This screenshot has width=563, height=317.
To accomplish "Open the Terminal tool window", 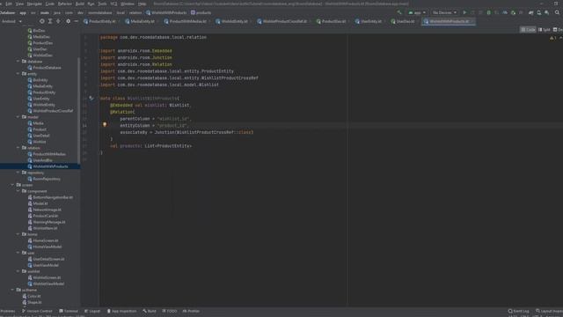I will [x=69, y=311].
